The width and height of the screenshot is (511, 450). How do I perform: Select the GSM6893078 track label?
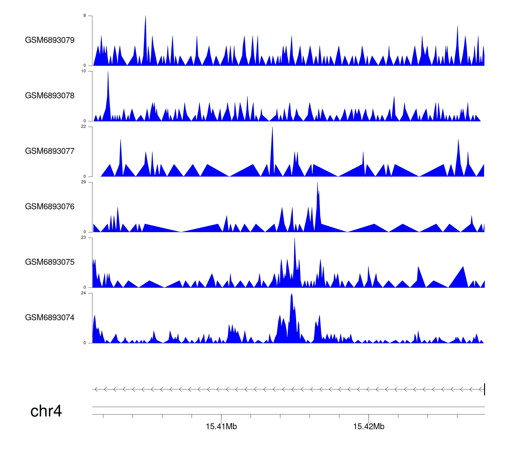pyautogui.click(x=50, y=96)
